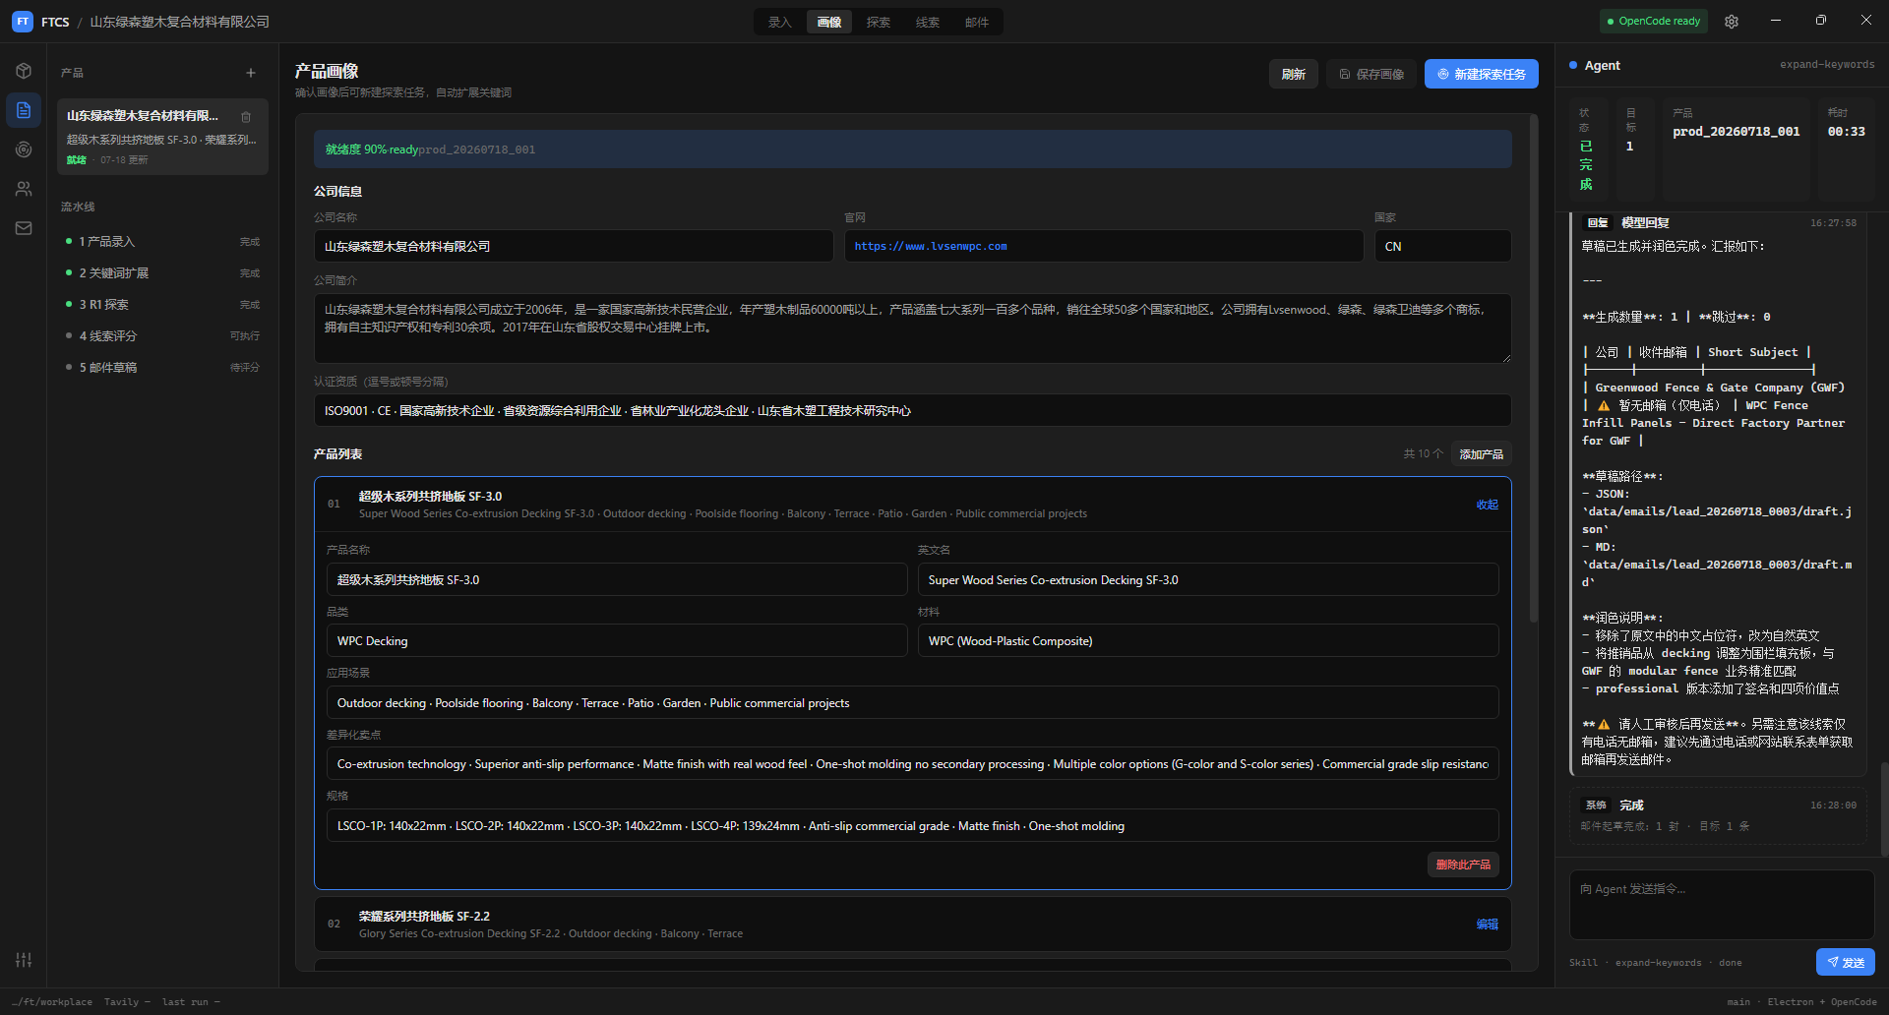Click the 英文名 field with Super Wood Series

(1208, 579)
